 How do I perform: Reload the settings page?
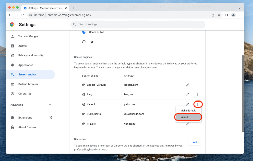pos(23,15)
